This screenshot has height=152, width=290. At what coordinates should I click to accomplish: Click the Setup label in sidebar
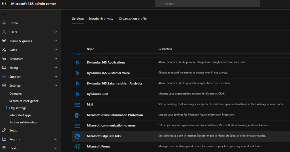click(x=13, y=130)
